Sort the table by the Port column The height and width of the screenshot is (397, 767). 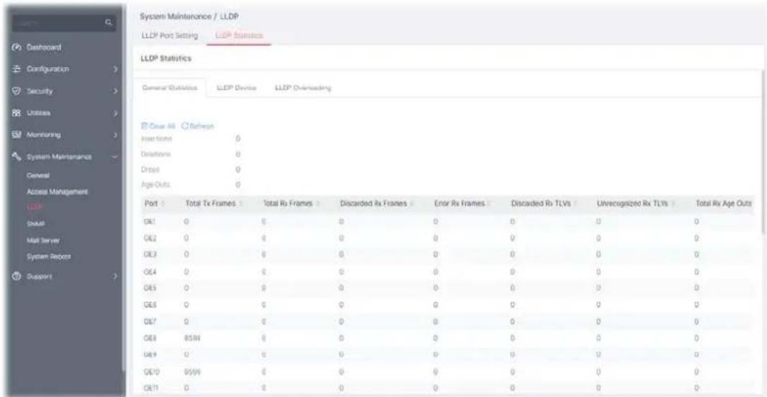(162, 203)
